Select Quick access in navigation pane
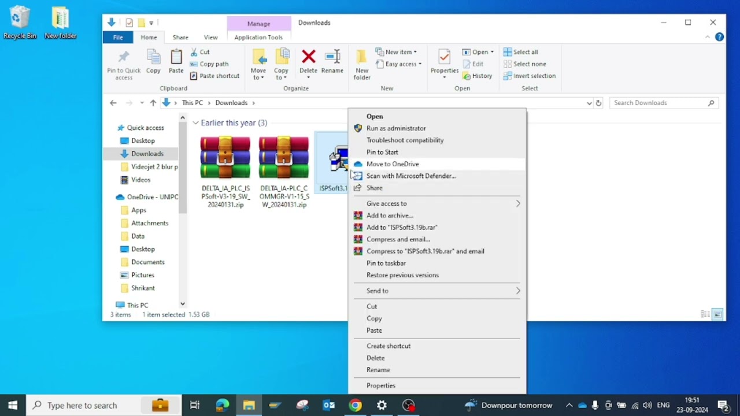This screenshot has width=740, height=416. [140, 128]
